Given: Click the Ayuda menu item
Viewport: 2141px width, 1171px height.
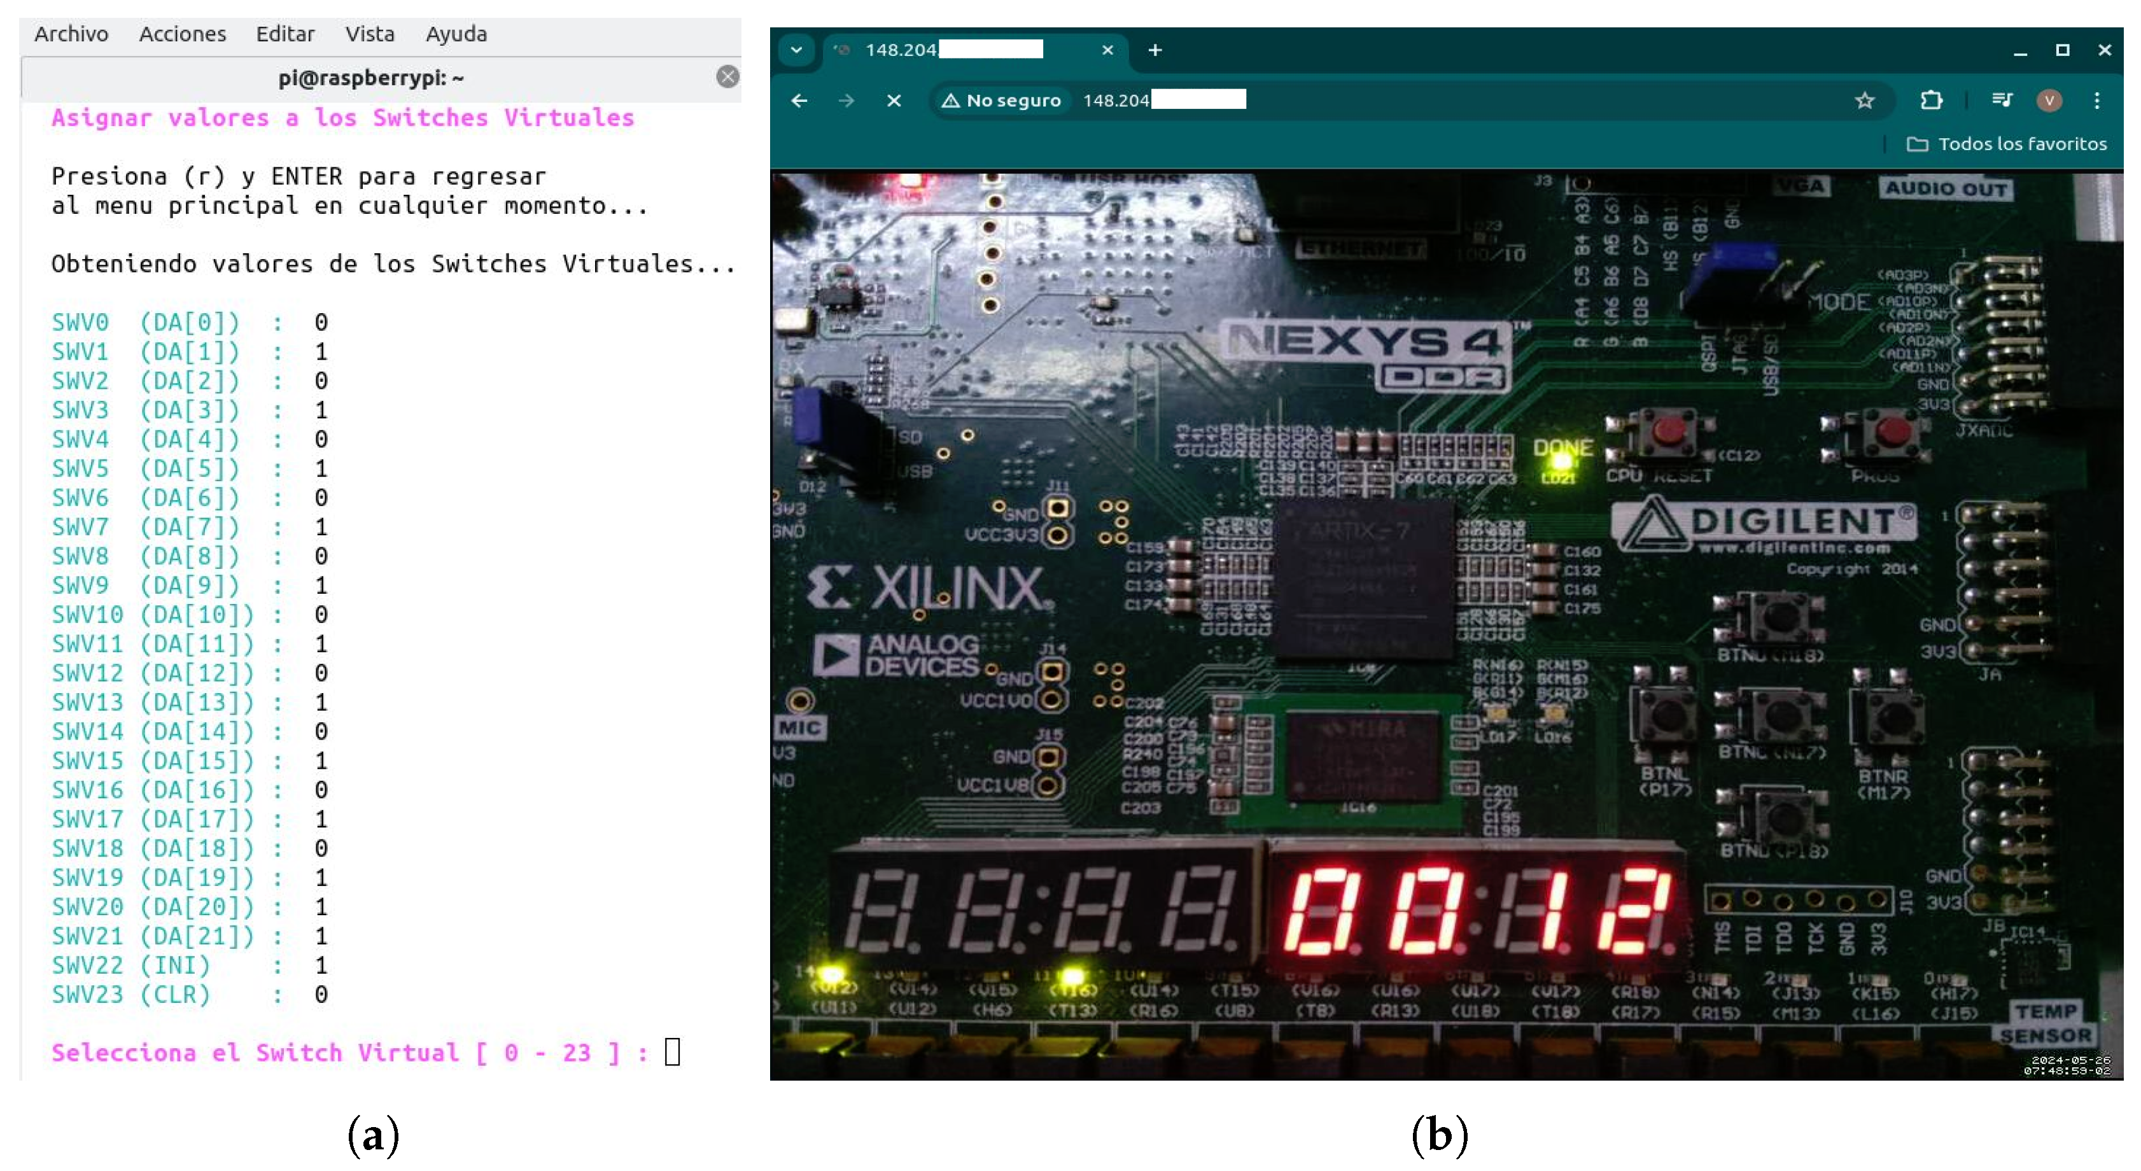Looking at the screenshot, I should [456, 34].
